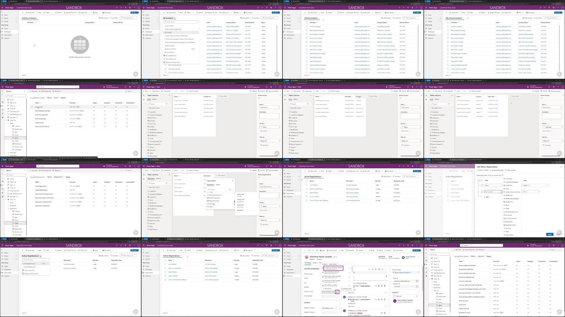Viewport: 565px width, 317px height.
Task: Open the Select a field dropdown
Action: click(x=493, y=192)
